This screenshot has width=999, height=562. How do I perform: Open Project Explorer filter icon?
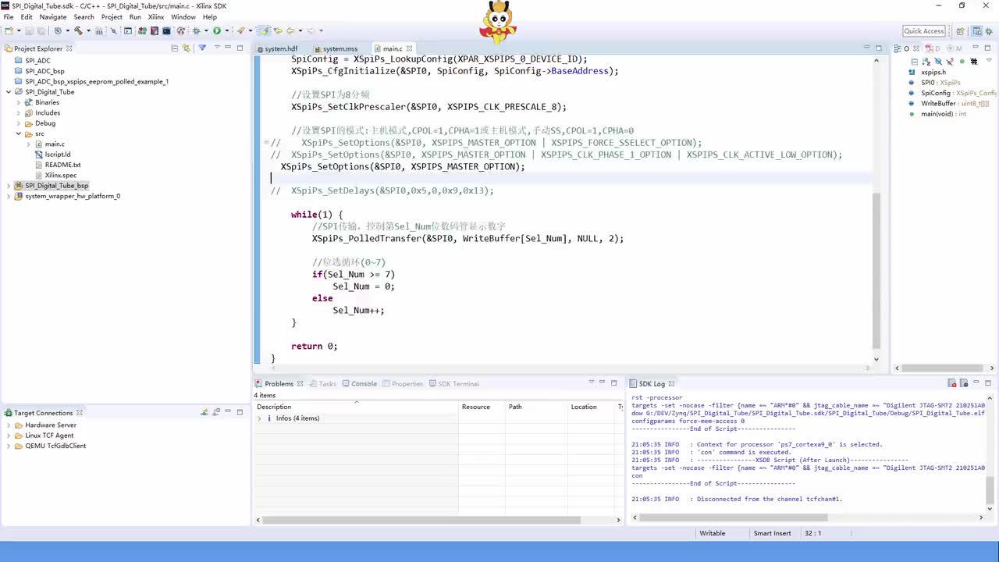[x=202, y=48]
